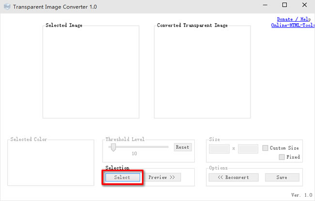The width and height of the screenshot is (315, 201).
Task: Open the Donate / Help link
Action: 294,19
